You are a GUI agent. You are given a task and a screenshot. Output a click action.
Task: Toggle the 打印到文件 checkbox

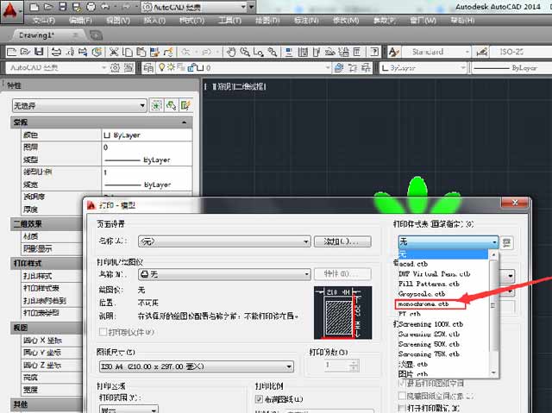pyautogui.click(x=103, y=332)
